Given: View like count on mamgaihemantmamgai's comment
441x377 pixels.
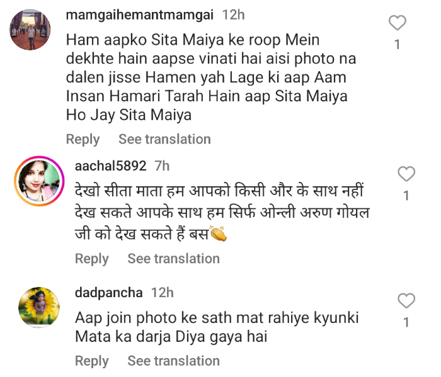Looking at the screenshot, I should 398,45.
